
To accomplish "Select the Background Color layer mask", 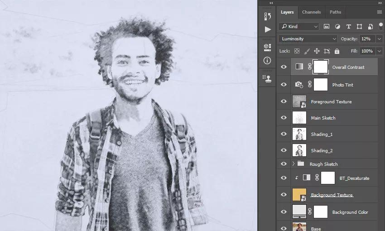I will pos(321,212).
